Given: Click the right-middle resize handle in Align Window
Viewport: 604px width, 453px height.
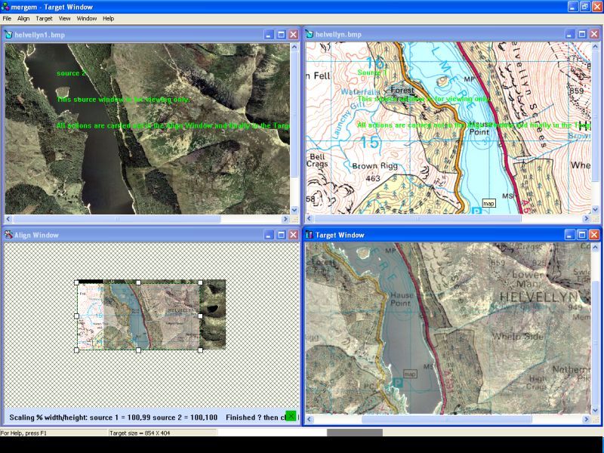Looking at the screenshot, I should (200, 316).
